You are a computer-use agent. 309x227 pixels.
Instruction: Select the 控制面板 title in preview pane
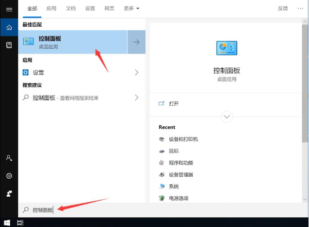click(x=227, y=70)
